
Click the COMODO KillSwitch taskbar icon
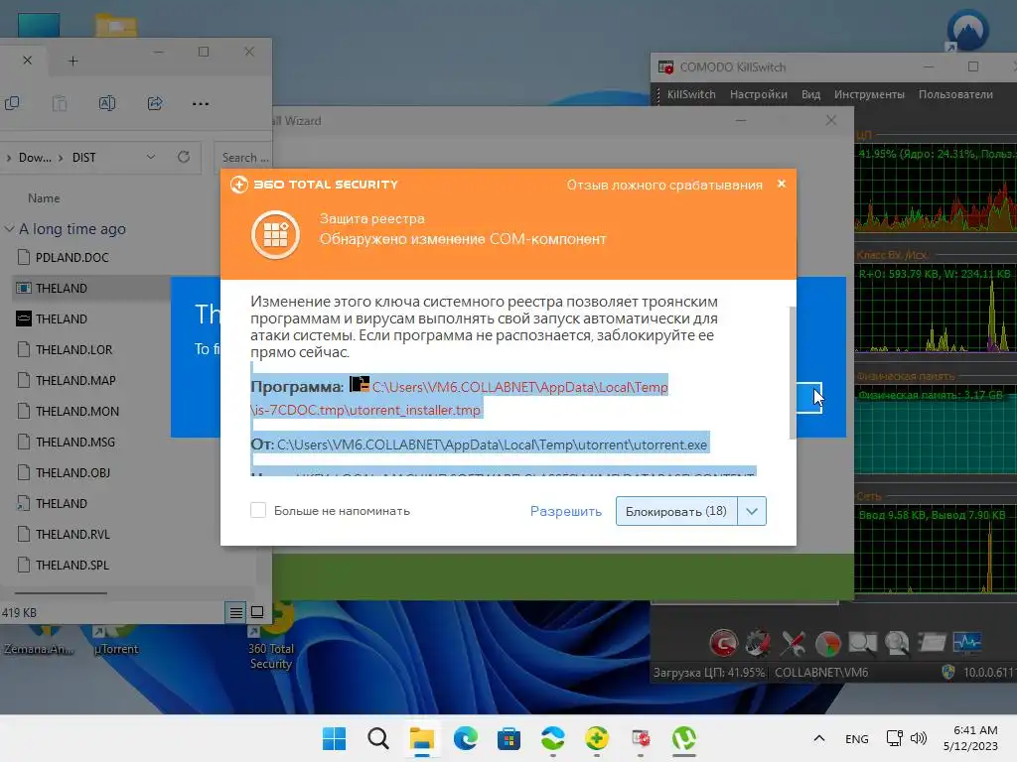(x=641, y=738)
